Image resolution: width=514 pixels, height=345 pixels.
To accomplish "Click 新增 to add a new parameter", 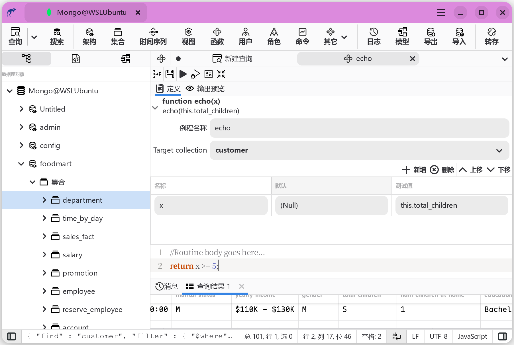I will point(414,169).
